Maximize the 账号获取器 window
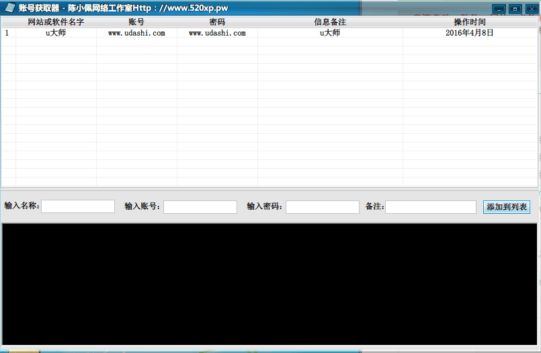The image size is (541, 353). 514,9
